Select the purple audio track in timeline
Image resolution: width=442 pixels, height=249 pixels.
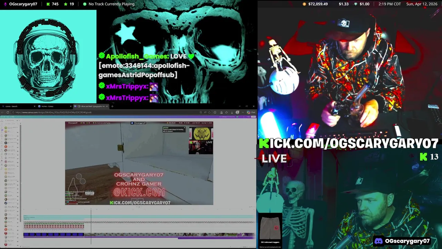coord(217,238)
